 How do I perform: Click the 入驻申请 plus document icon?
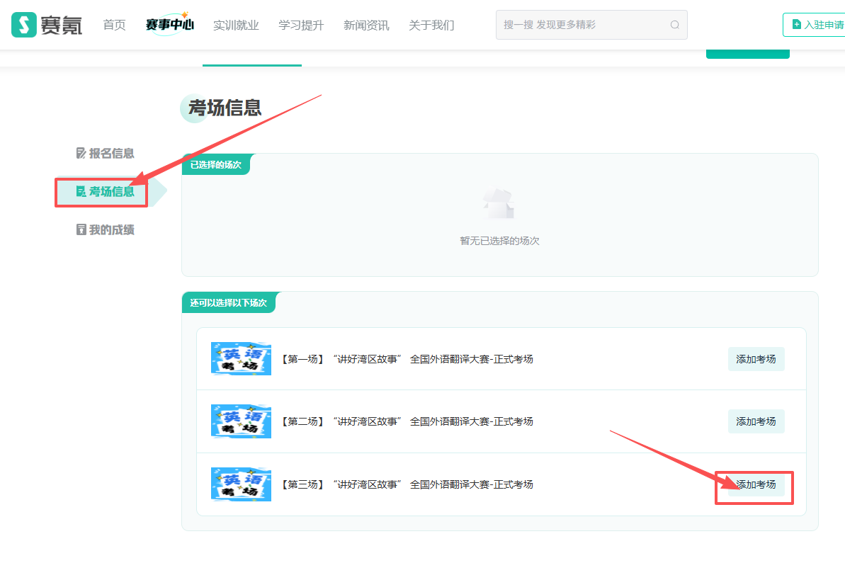796,24
